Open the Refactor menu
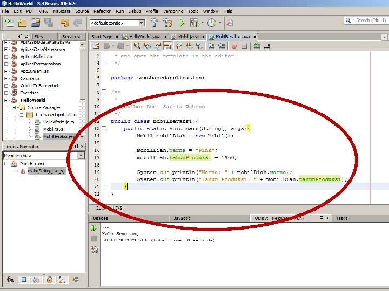Image resolution: width=389 pixels, height=291 pixels. [x=102, y=11]
